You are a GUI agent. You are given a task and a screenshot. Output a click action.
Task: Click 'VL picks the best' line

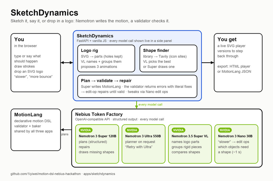pos(157,61)
